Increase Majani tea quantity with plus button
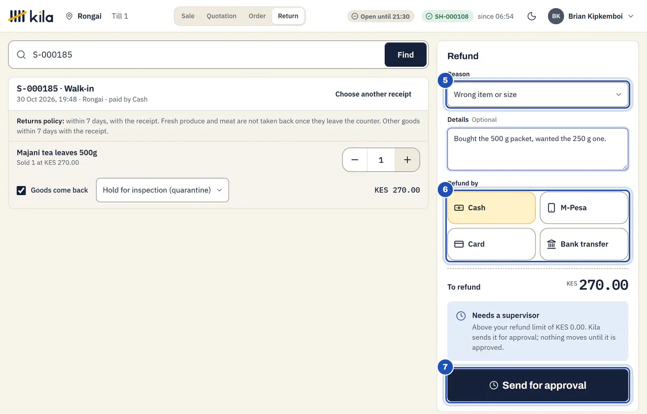Viewport: 647px width, 414px height. pyautogui.click(x=407, y=160)
